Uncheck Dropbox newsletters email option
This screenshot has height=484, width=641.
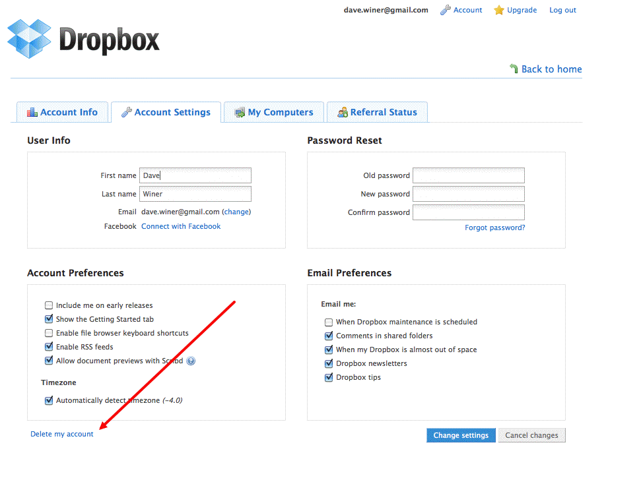(329, 363)
